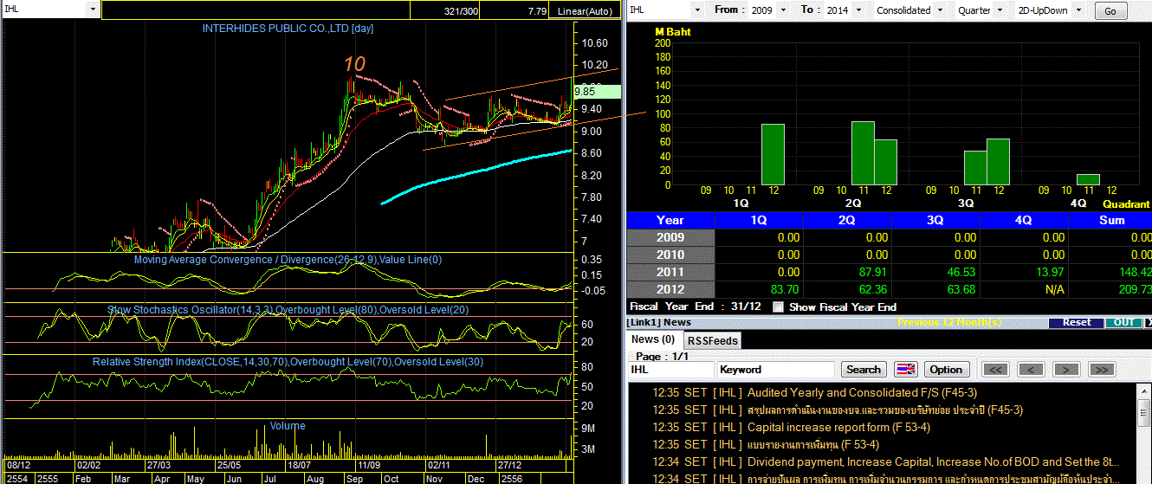Image resolution: width=1152 pixels, height=484 pixels.
Task: Click 'Previous 12 Month(s)' label
Action: tap(948, 322)
